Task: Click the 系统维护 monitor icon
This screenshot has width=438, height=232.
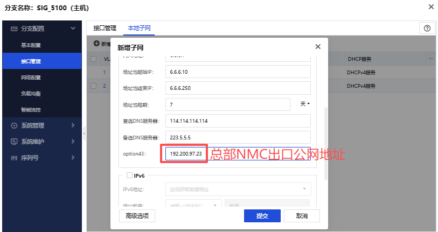Action: tap(14, 142)
